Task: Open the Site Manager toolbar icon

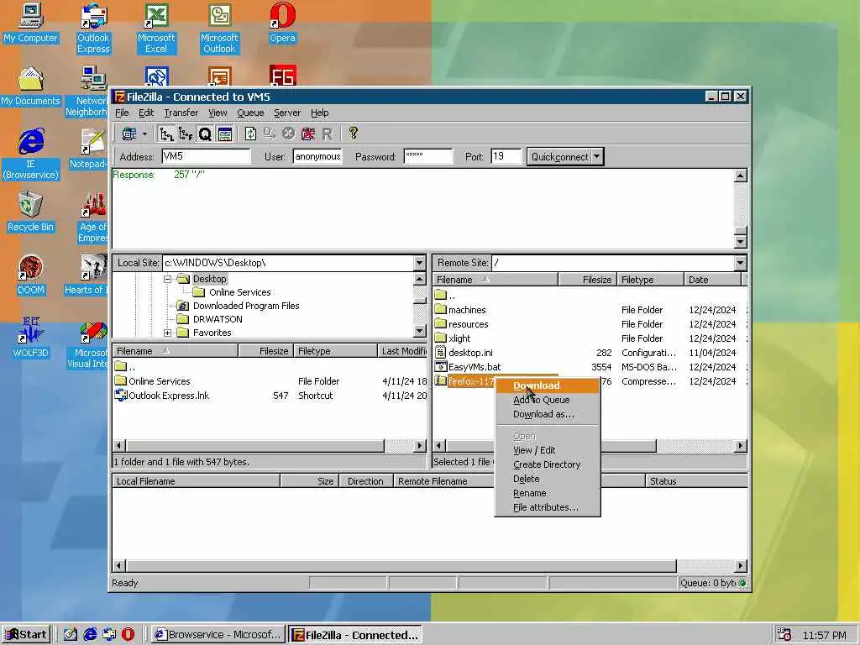Action: [x=129, y=134]
